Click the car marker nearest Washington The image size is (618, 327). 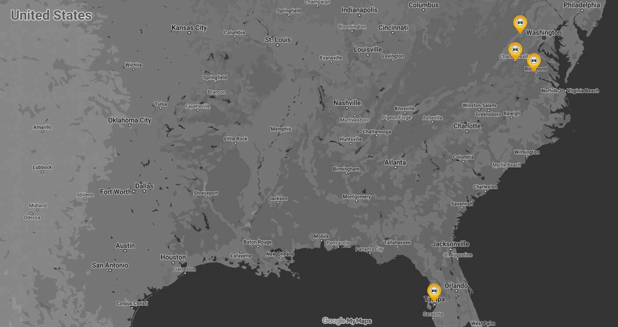[520, 23]
